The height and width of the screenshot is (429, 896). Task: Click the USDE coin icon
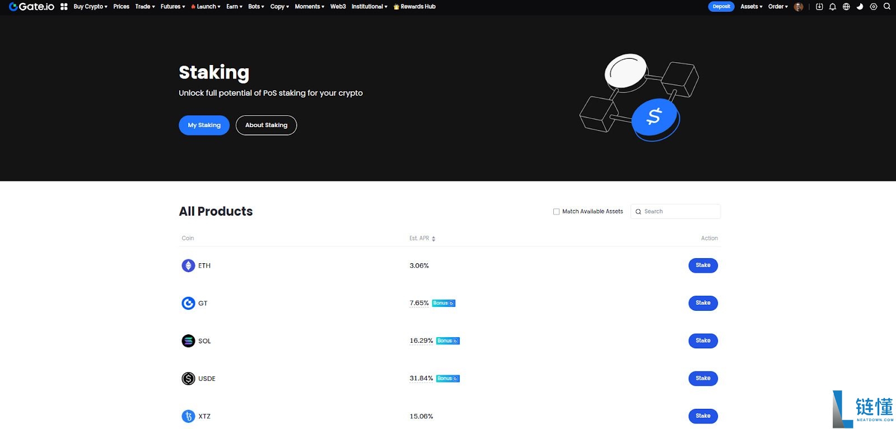(188, 379)
